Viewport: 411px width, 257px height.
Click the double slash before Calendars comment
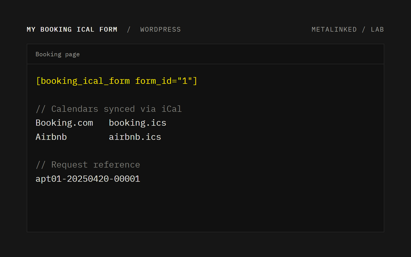click(x=41, y=109)
